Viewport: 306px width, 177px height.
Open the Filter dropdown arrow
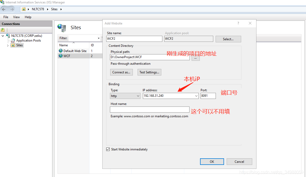(x=99, y=38)
